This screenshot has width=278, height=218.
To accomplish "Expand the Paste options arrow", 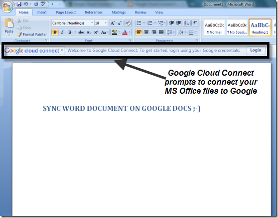I will tap(9, 35).
